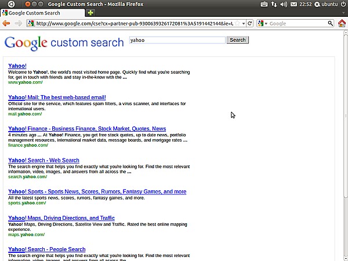
Task: Open Yahoo! Search - Web Search link
Action: (43, 160)
